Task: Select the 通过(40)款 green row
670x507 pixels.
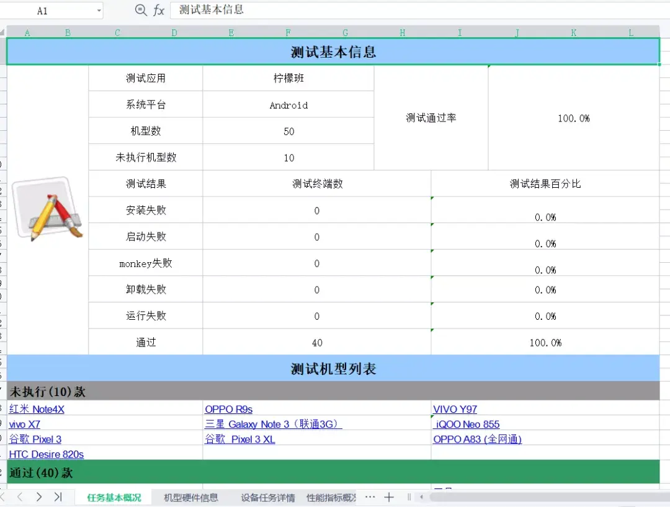Action: click(x=333, y=472)
